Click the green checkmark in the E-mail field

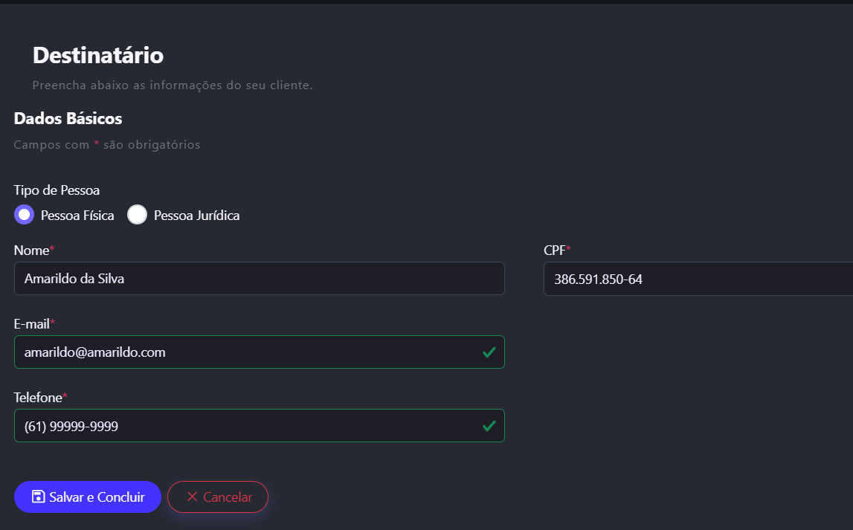tap(489, 352)
